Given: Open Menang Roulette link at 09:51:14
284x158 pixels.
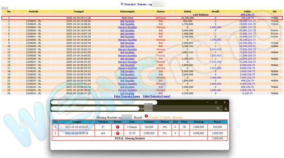Looking at the screenshot, I should coord(127,84).
